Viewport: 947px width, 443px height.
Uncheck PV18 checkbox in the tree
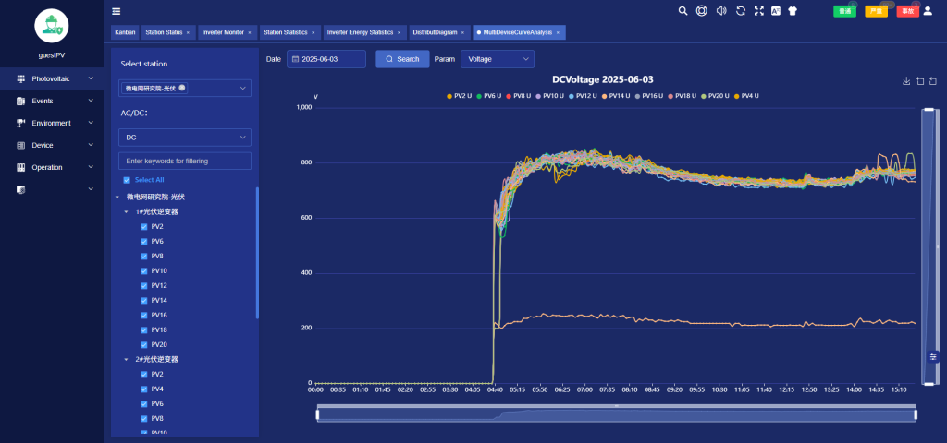pyautogui.click(x=143, y=330)
